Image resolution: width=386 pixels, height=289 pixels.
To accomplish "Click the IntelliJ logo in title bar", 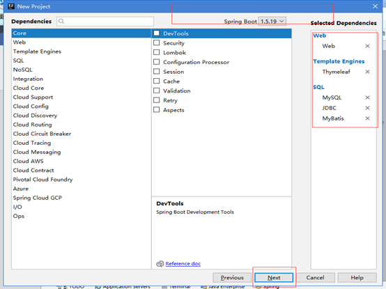I will 11,6.
